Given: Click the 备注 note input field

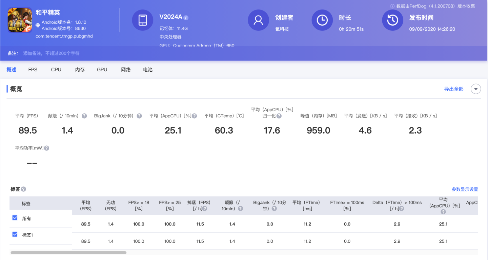Looking at the screenshot, I should tap(52, 53).
